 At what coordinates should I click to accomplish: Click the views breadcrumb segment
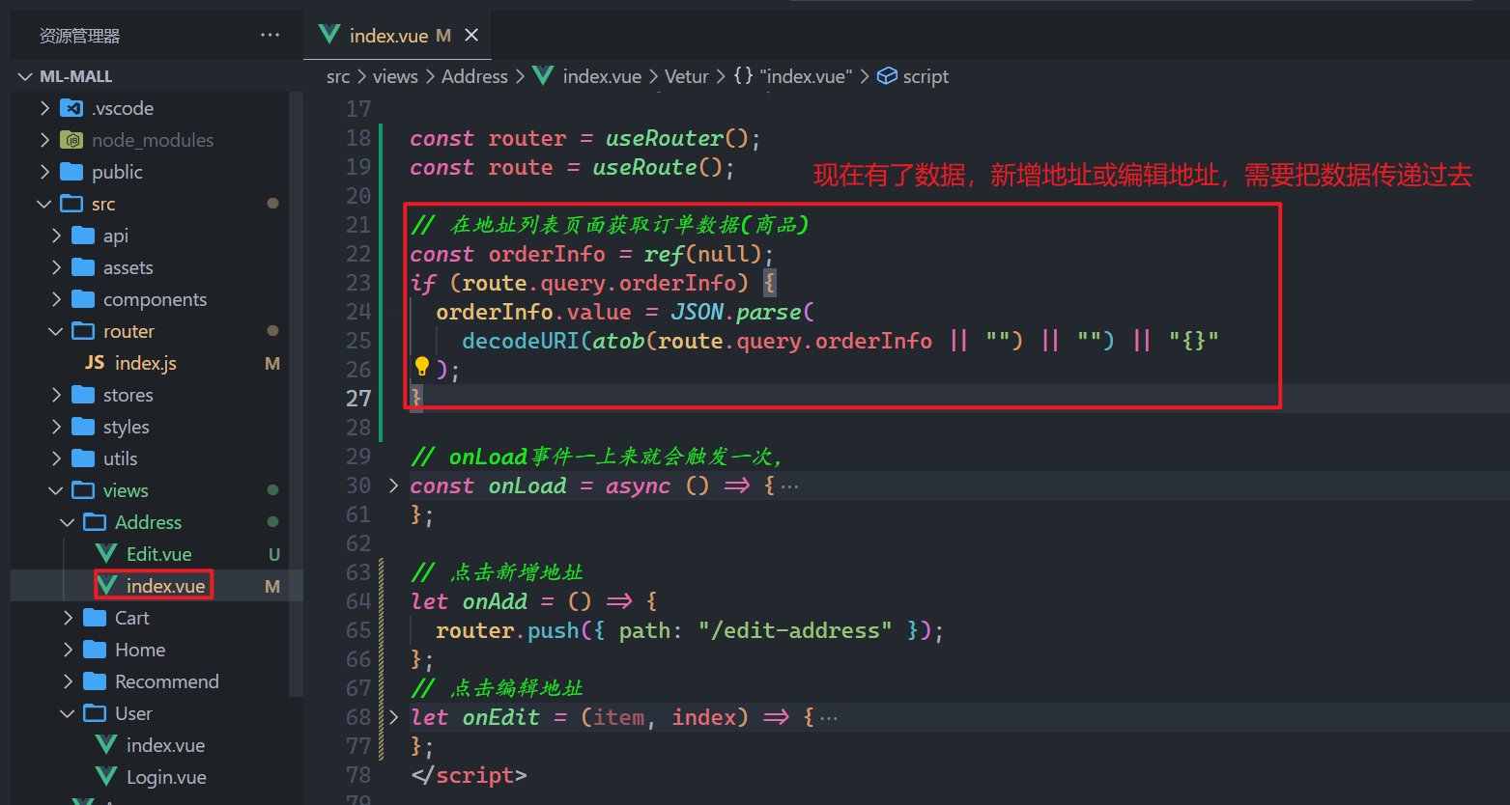pyautogui.click(x=395, y=76)
